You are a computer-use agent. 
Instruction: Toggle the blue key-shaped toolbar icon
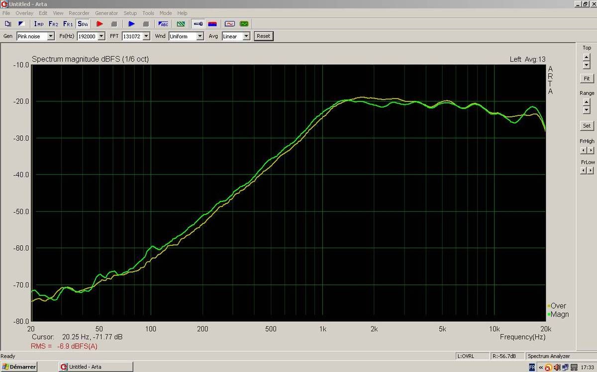tap(198, 23)
